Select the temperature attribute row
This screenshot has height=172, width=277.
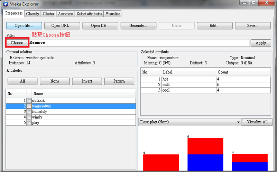point(71,106)
